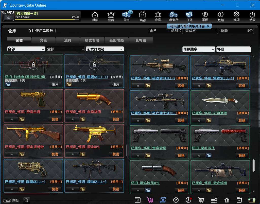Image resolution: width=260 pixels, height=204 pixels.
Task: Click the 怀旧 search input field
Action: (x=233, y=49)
